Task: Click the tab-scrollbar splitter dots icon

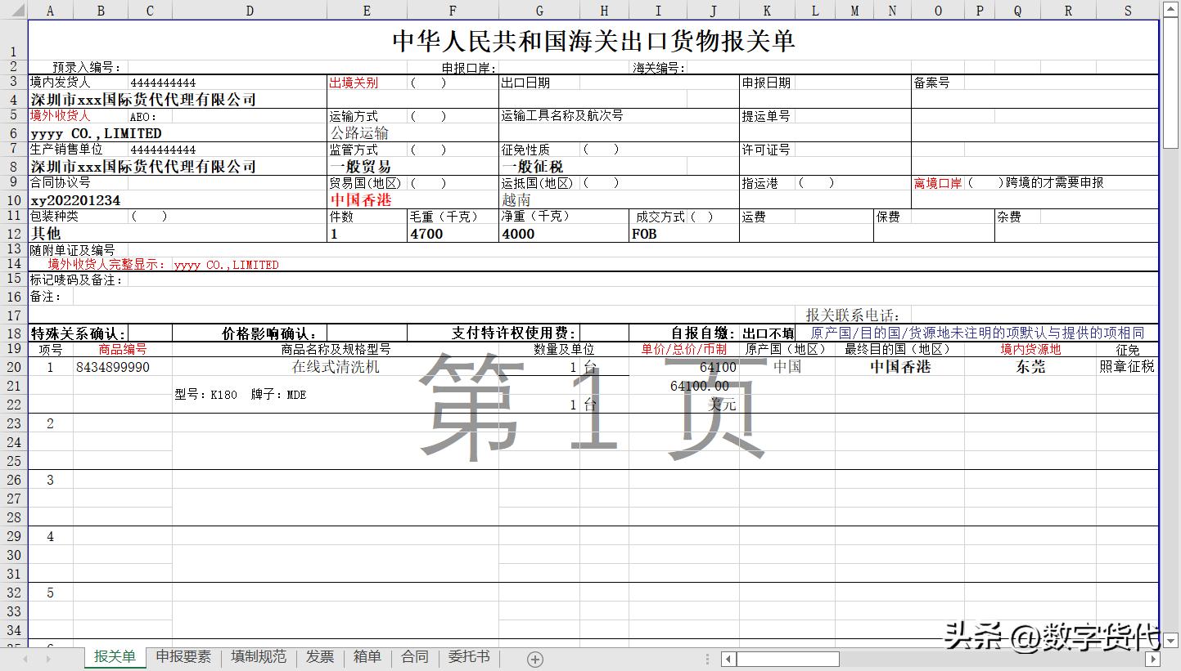Action: pyautogui.click(x=706, y=659)
